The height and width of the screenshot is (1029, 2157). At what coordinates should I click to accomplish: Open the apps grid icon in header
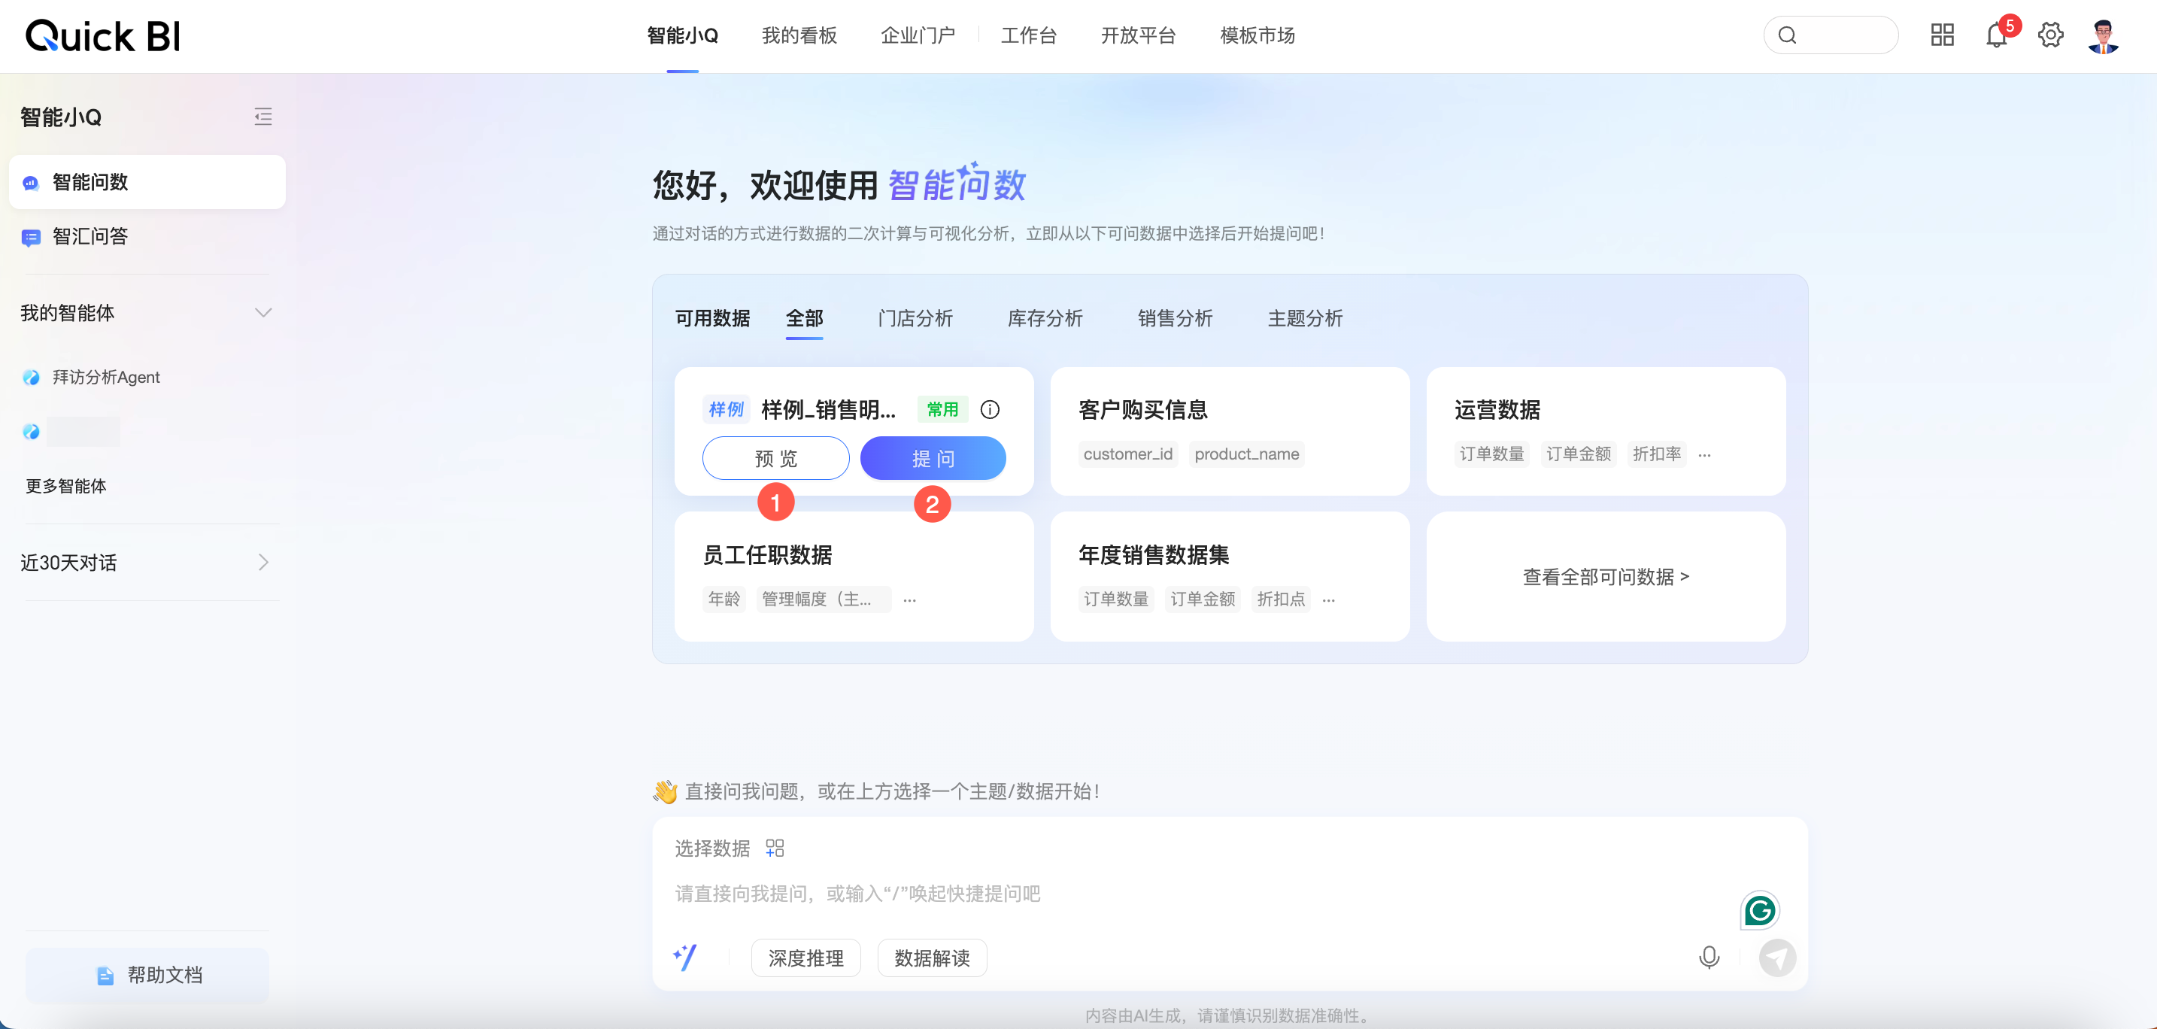pyautogui.click(x=1942, y=35)
